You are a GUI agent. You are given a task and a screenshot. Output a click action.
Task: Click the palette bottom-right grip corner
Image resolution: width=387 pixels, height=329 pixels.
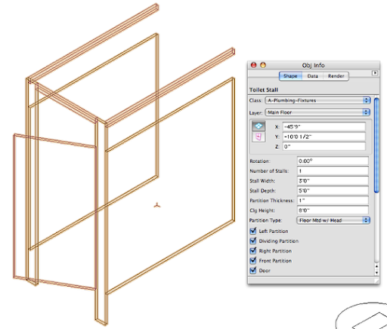[377, 281]
